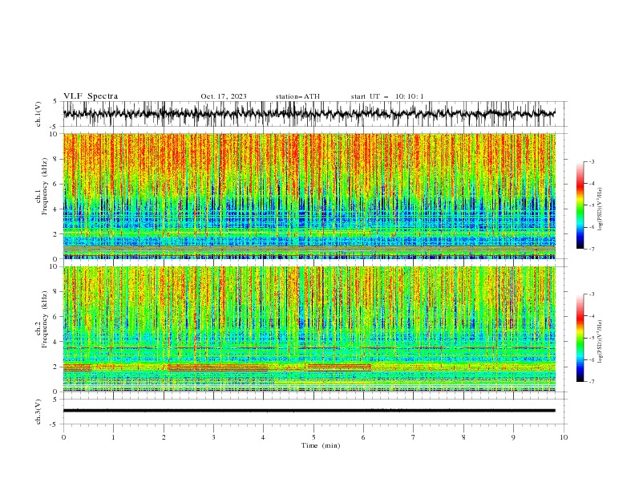Viewport: 635px width, 491px height.
Task: Click the log(PSD) label beside ch.1 colorbar
Action: tap(600, 209)
